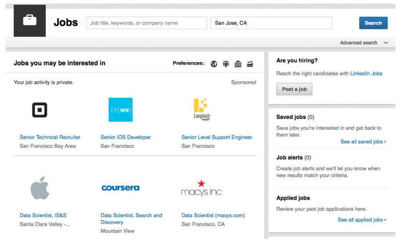Screen dimensions: 401x241
Task: Click the office building preference icon
Action: [238, 64]
